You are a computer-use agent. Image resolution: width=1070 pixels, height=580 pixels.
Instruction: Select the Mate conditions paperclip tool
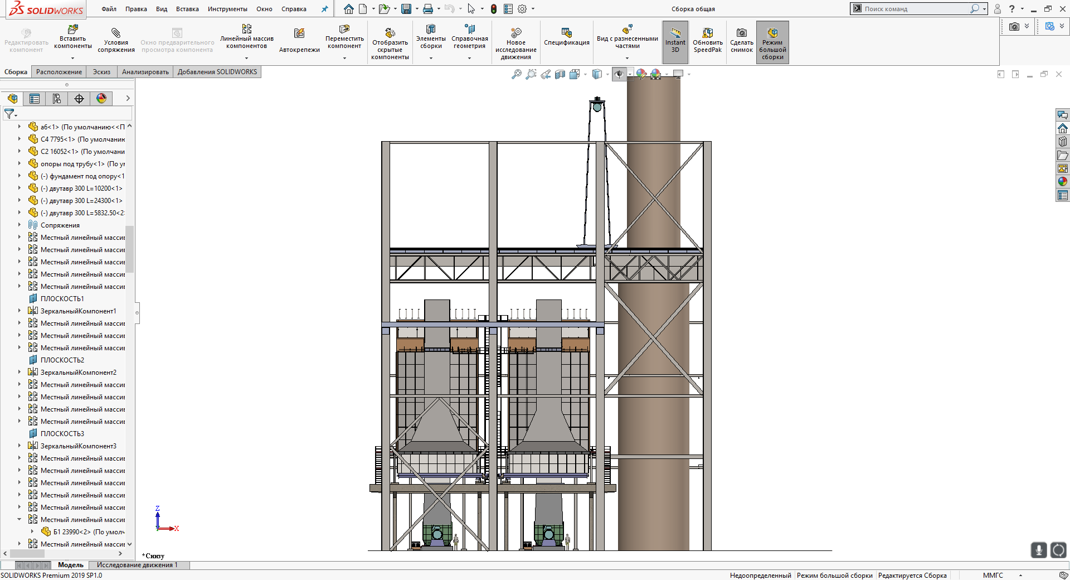click(x=116, y=33)
